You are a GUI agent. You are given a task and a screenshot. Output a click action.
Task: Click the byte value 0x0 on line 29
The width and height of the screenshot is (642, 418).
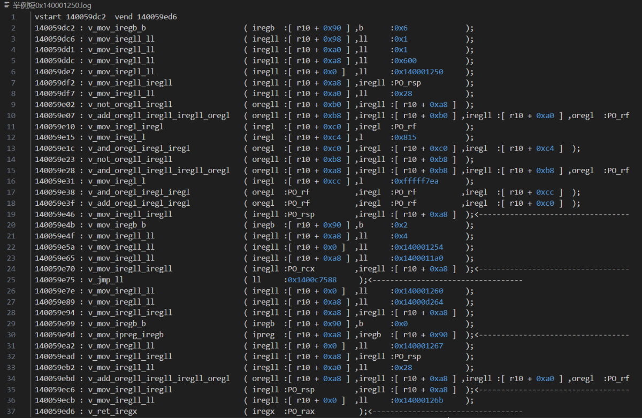coord(401,323)
